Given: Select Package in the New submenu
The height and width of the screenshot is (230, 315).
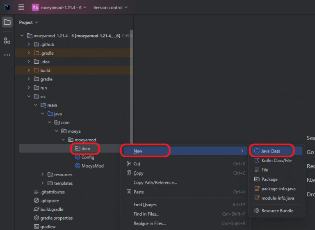Looking at the screenshot, I should coord(276,179).
